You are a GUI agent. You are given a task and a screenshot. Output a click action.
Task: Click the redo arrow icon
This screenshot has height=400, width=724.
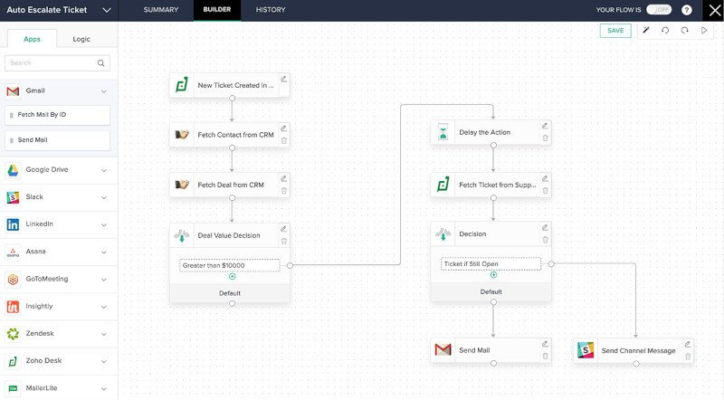[685, 31]
